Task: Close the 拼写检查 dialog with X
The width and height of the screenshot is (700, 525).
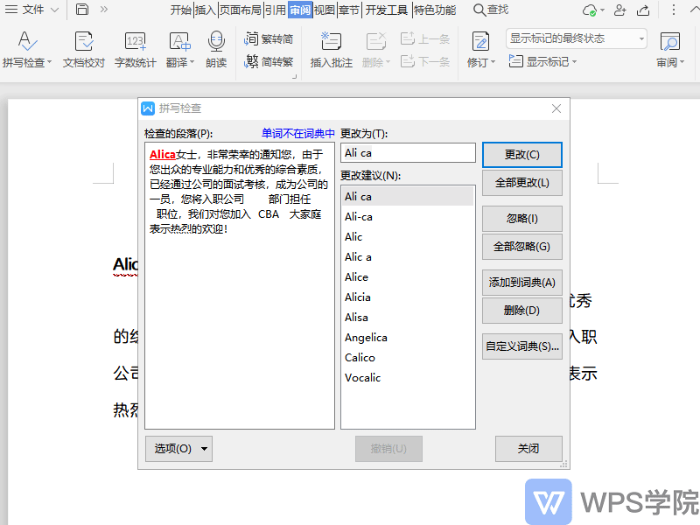Action: (x=556, y=108)
